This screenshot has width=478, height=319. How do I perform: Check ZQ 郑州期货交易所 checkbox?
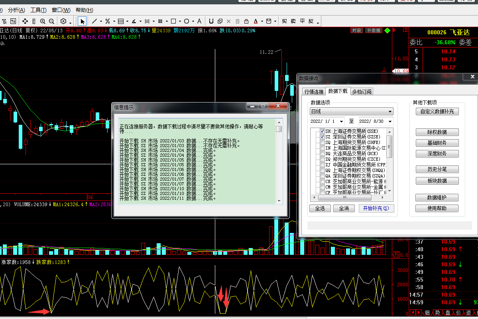322,159
